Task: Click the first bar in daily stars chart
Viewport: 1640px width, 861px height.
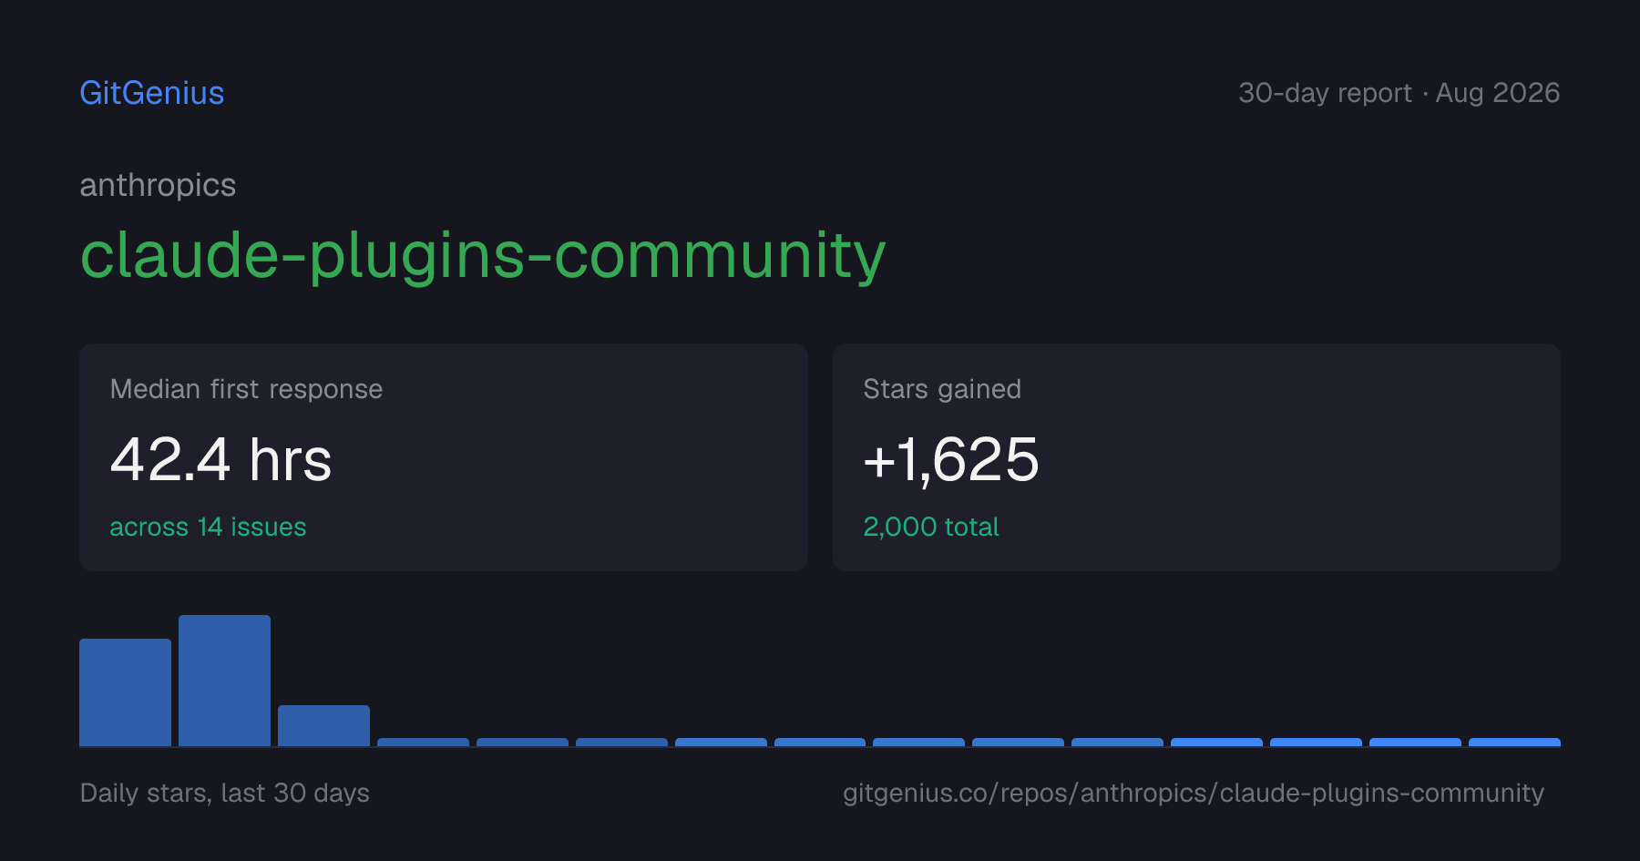Action: [125, 692]
